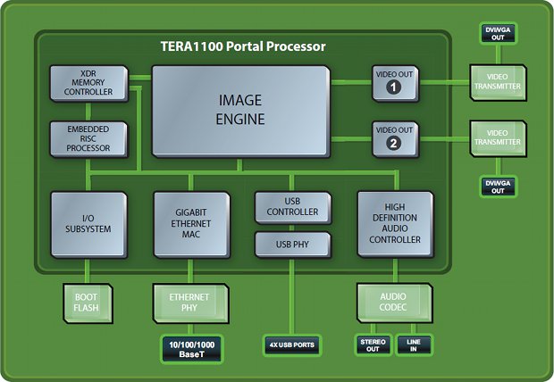This screenshot has width=554, height=382.
Task: Click the 10/100/1000 BaseT label
Action: 192,349
